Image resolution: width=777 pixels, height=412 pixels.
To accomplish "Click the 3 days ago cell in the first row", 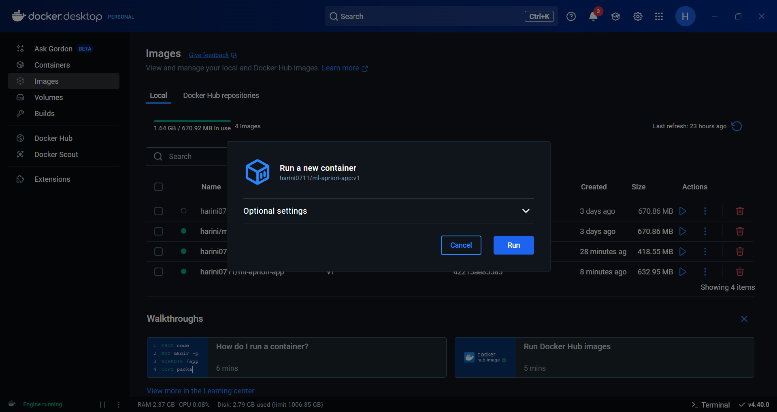I will tap(597, 211).
